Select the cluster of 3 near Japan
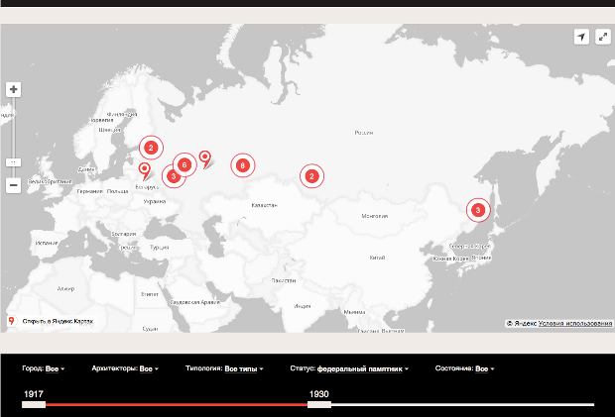 478,210
